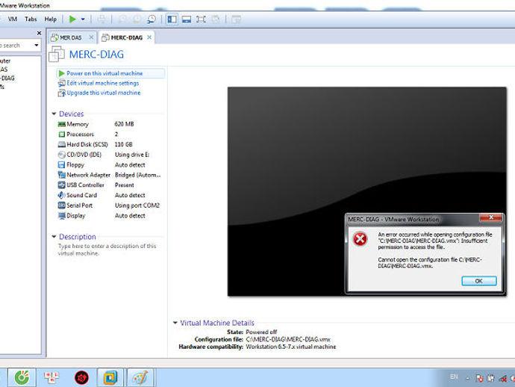
Task: Open the Help menu
Action: 51,19
